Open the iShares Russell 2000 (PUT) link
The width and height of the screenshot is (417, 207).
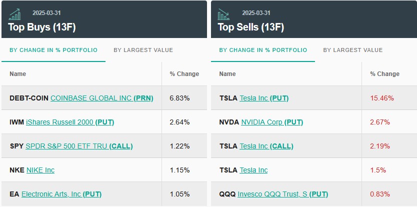70,122
